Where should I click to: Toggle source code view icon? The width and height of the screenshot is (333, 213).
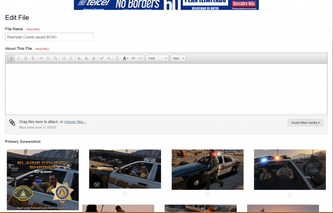[141, 58]
